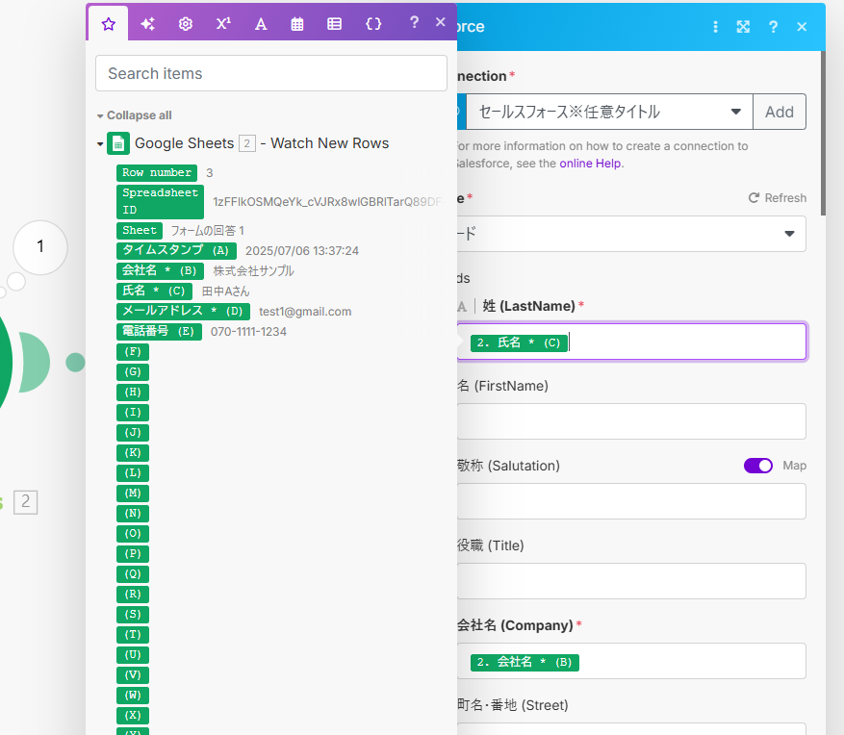Click Collapse all link
This screenshot has height=735, width=844.
tap(135, 115)
